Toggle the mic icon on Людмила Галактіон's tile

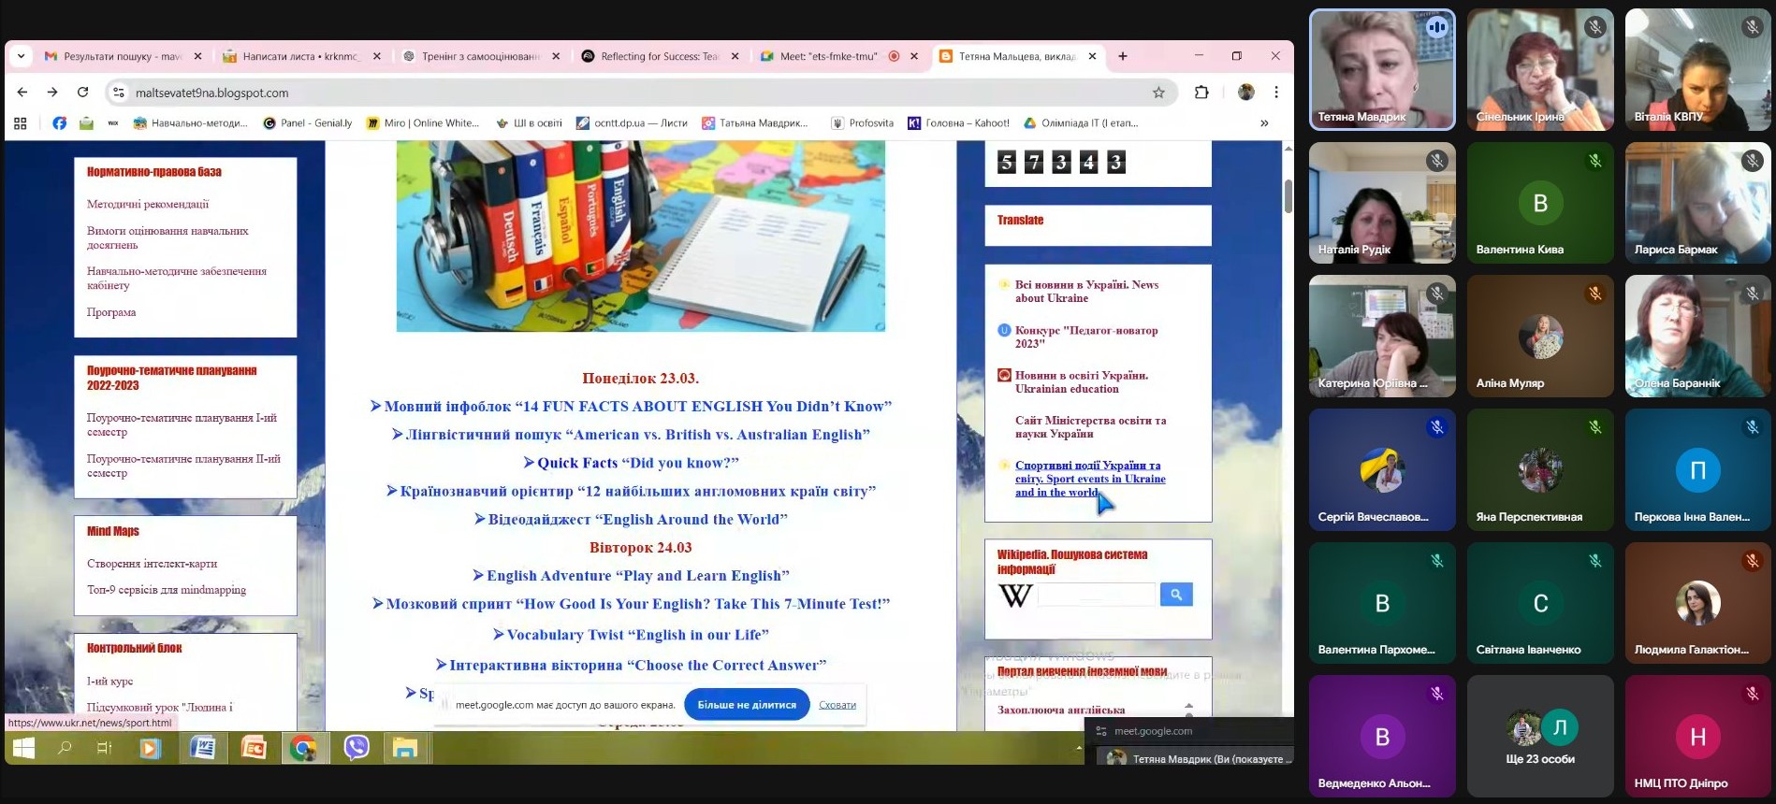click(1753, 561)
